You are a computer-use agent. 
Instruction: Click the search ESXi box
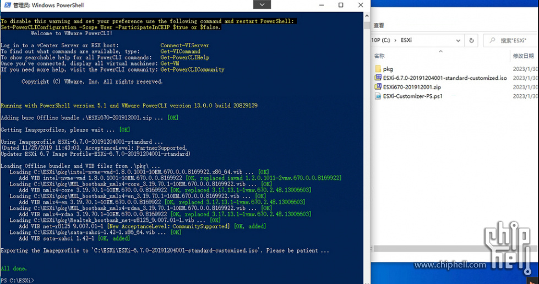click(x=511, y=41)
